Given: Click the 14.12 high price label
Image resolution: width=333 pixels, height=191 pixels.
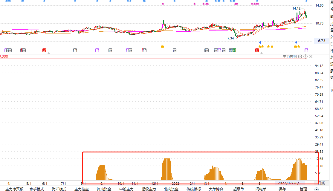Looking at the screenshot, I should pos(297,8).
